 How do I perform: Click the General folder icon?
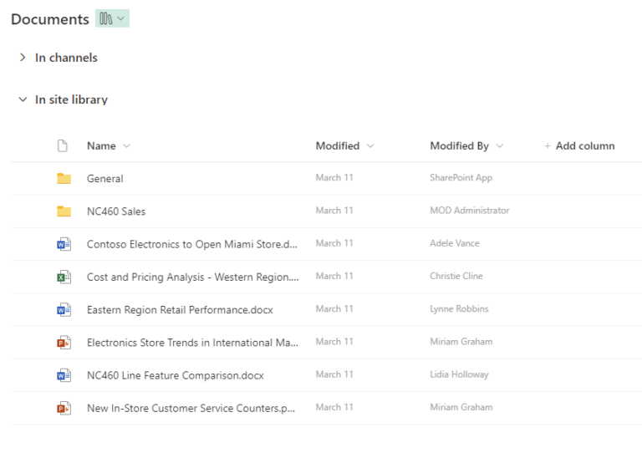[64, 178]
